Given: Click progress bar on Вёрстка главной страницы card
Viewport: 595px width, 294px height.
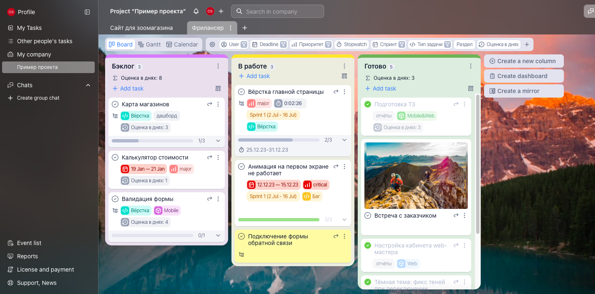Looking at the screenshot, I should 278,140.
